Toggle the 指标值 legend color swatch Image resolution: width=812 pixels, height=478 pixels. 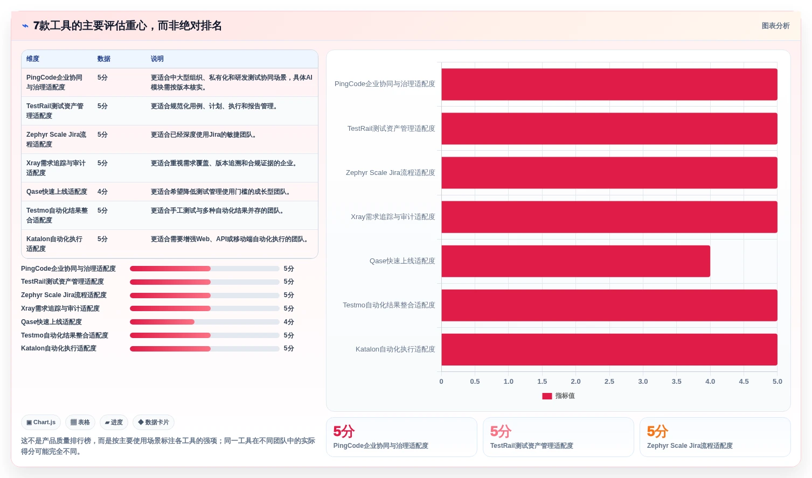click(x=547, y=396)
